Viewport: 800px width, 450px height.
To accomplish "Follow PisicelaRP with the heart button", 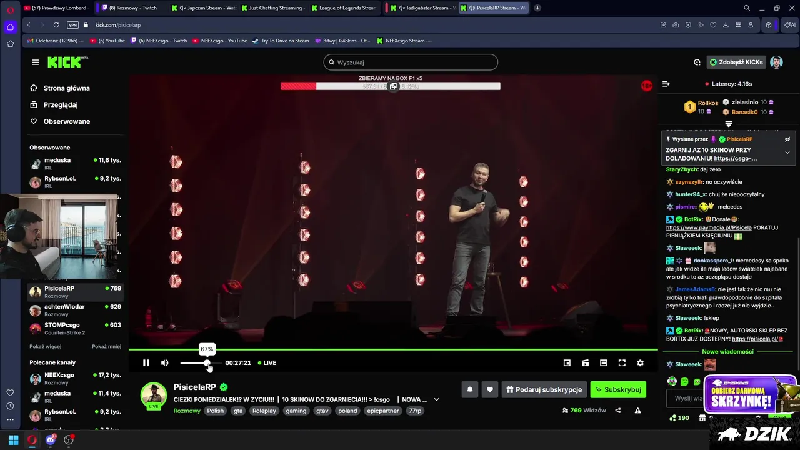I will (x=490, y=389).
